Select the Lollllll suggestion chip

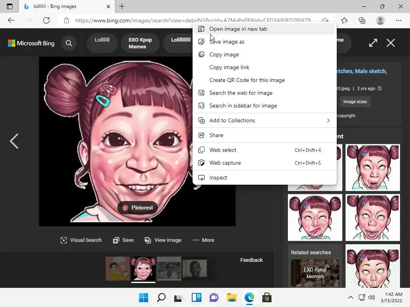point(102,43)
